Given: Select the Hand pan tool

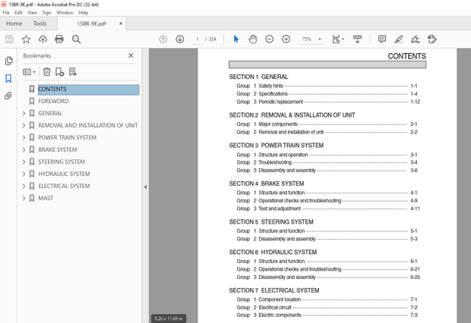Looking at the screenshot, I should 252,39.
